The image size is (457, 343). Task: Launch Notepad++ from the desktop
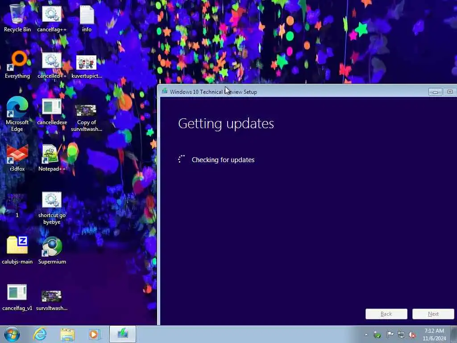[52, 158]
